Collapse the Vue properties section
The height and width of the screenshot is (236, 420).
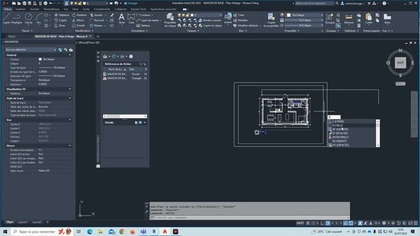70,120
